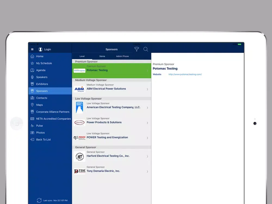Expand POWER Testing and Energization chevron
This screenshot has width=272, height=204.
click(147, 138)
